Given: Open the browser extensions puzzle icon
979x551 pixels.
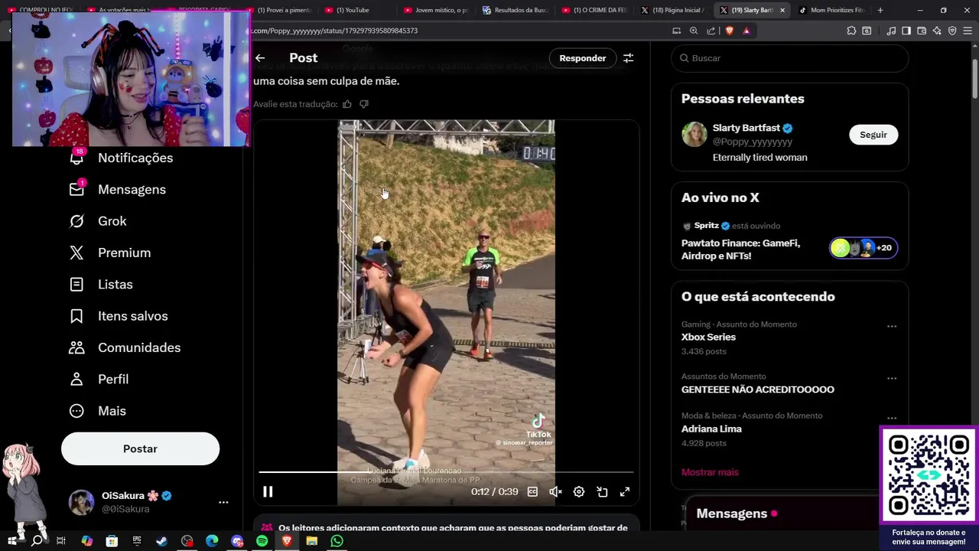Looking at the screenshot, I should (851, 31).
